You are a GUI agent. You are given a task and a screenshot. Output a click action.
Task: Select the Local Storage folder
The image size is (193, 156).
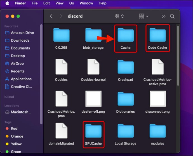tap(126, 134)
